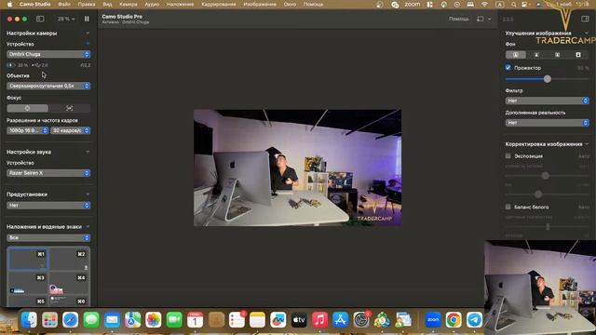596x335 pixels.
Task: Collapse the Корректировка изображения section
Action: [x=587, y=144]
